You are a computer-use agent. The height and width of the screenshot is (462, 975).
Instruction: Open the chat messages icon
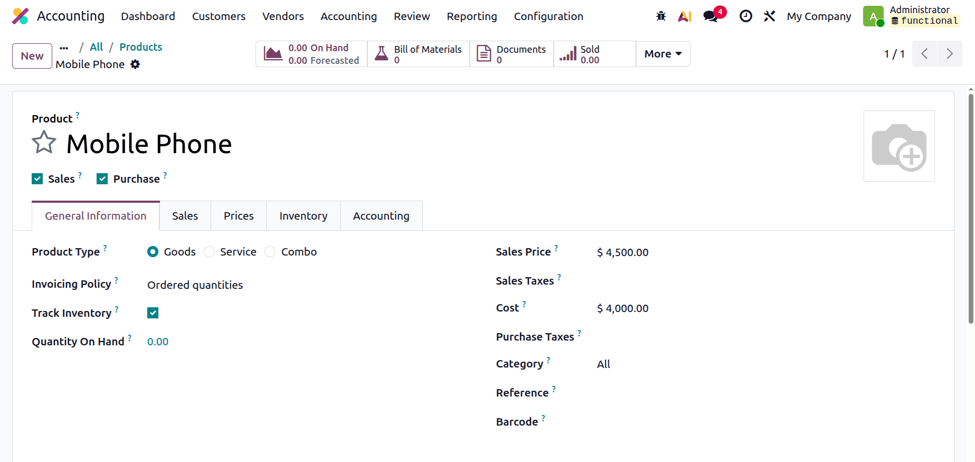coord(711,16)
